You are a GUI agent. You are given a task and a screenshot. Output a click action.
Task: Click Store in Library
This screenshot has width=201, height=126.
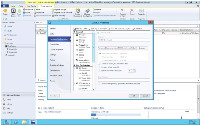(59, 15)
